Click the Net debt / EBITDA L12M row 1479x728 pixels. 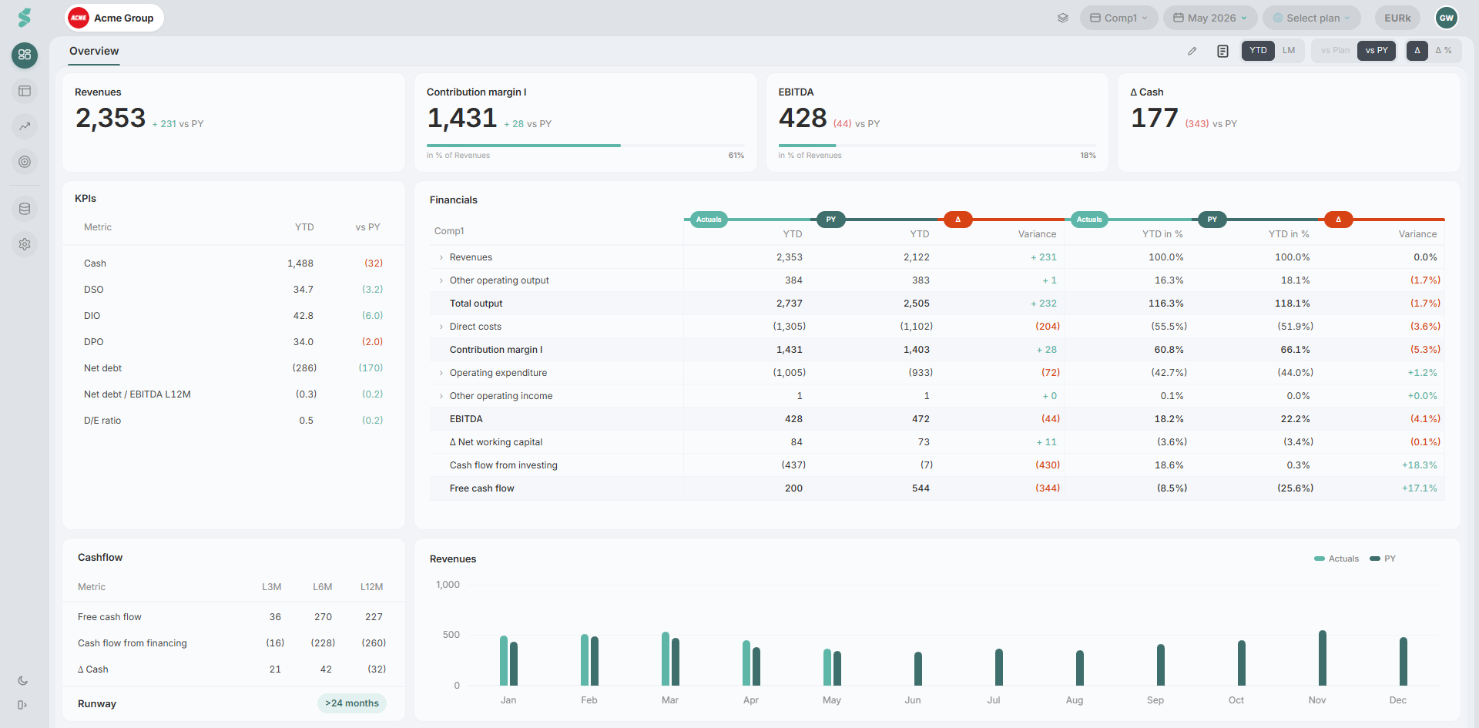pos(233,394)
